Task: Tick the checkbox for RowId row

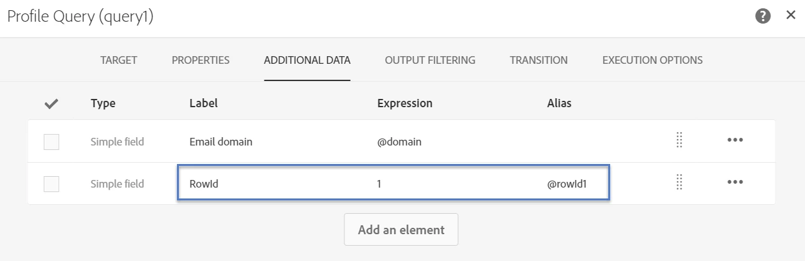Action: click(51, 184)
